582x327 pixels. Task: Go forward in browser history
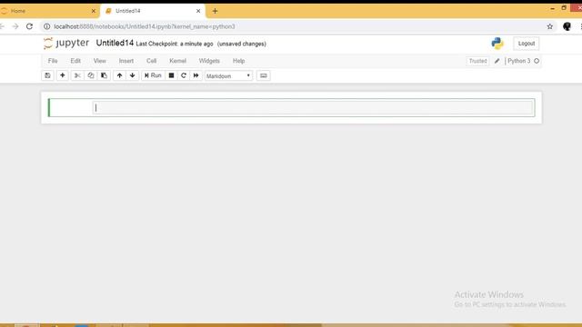15,26
